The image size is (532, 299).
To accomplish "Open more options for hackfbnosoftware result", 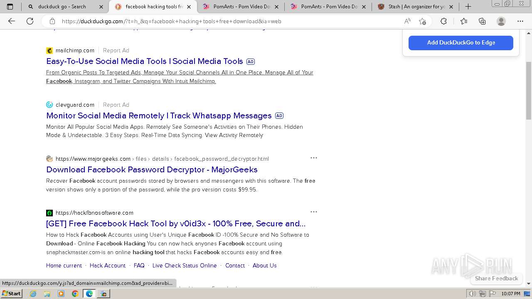I will [x=314, y=212].
